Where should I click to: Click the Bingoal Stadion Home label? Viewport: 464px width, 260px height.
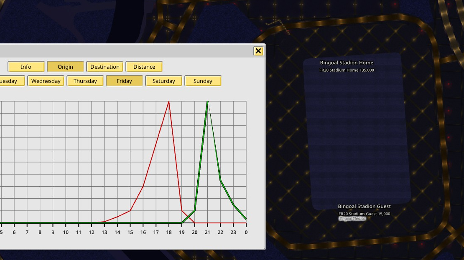[x=347, y=62]
